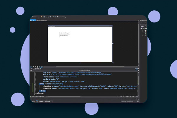Open the document tab list dropdown arrow
The width and height of the screenshot is (177, 118).
tap(137, 20)
